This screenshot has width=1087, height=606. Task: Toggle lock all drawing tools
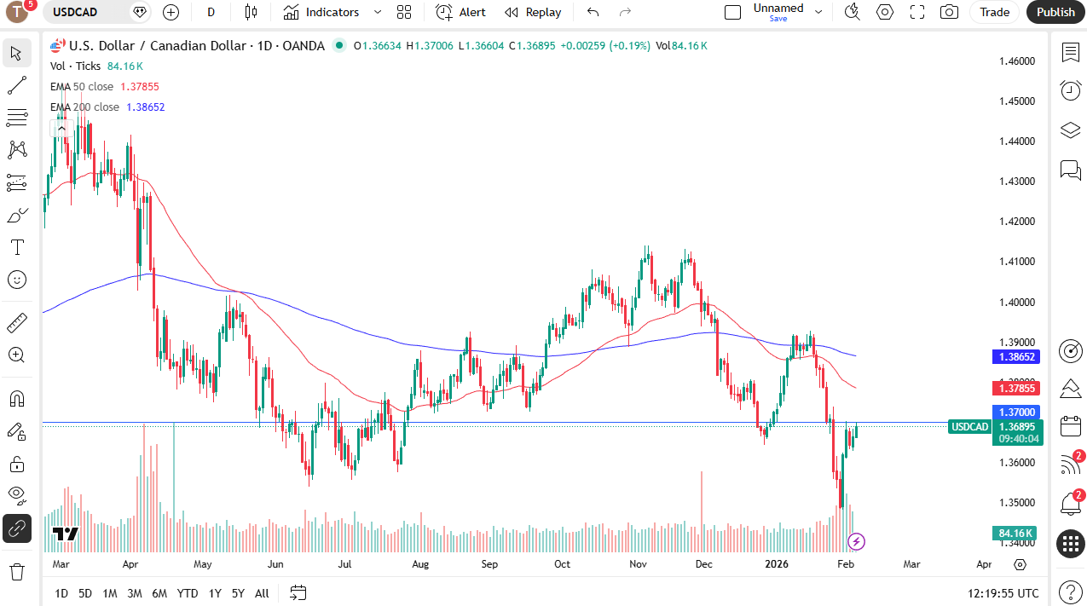(16, 464)
